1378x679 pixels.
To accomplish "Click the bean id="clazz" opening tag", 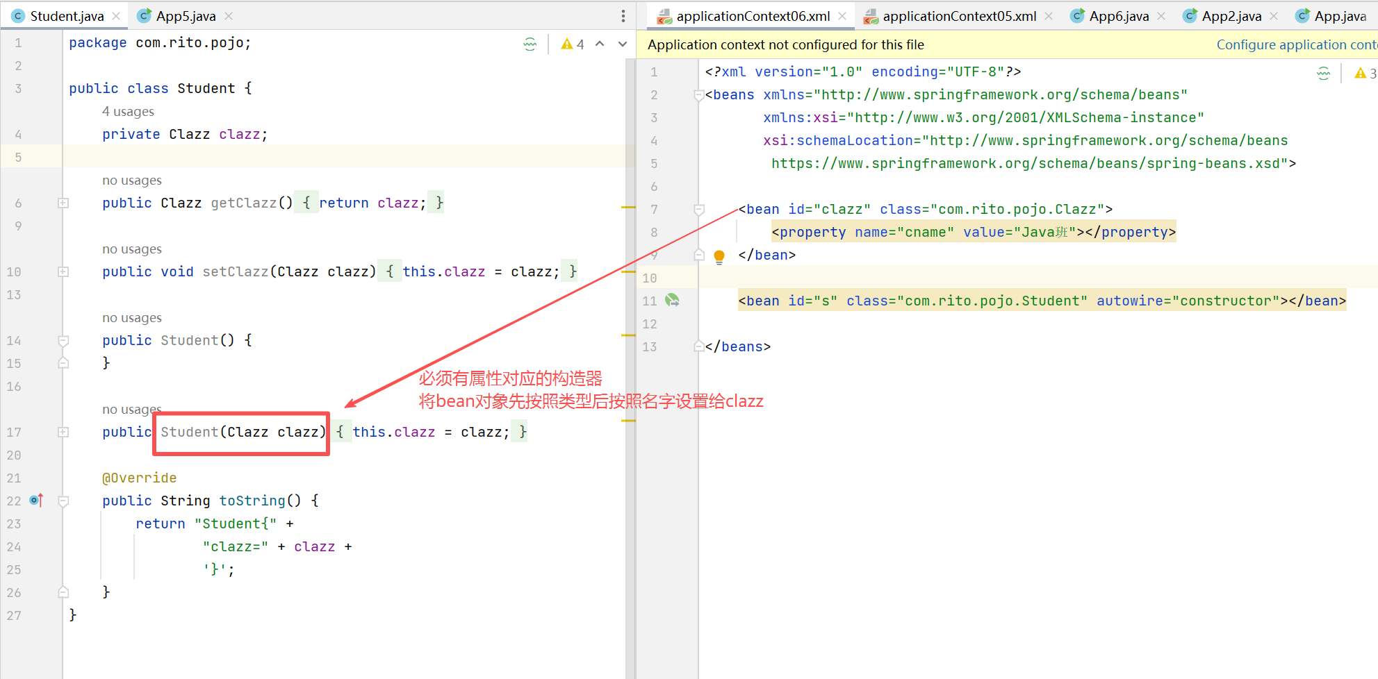I will (925, 209).
